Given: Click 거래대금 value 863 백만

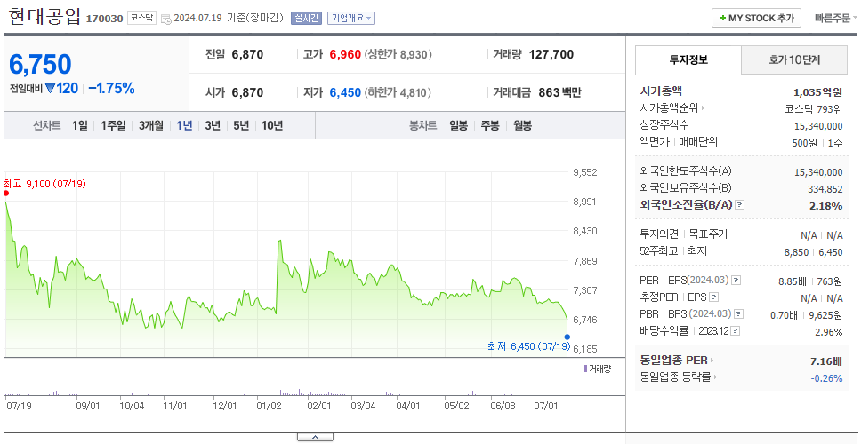Looking at the screenshot, I should click(559, 92).
